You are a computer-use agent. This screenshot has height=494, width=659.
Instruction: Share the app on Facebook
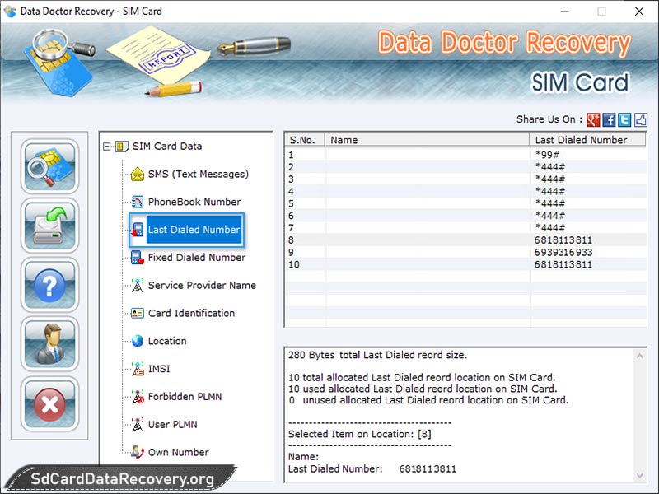point(608,119)
